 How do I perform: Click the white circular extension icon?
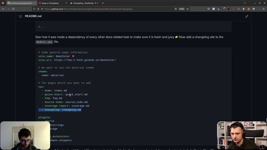(x=214, y=9)
